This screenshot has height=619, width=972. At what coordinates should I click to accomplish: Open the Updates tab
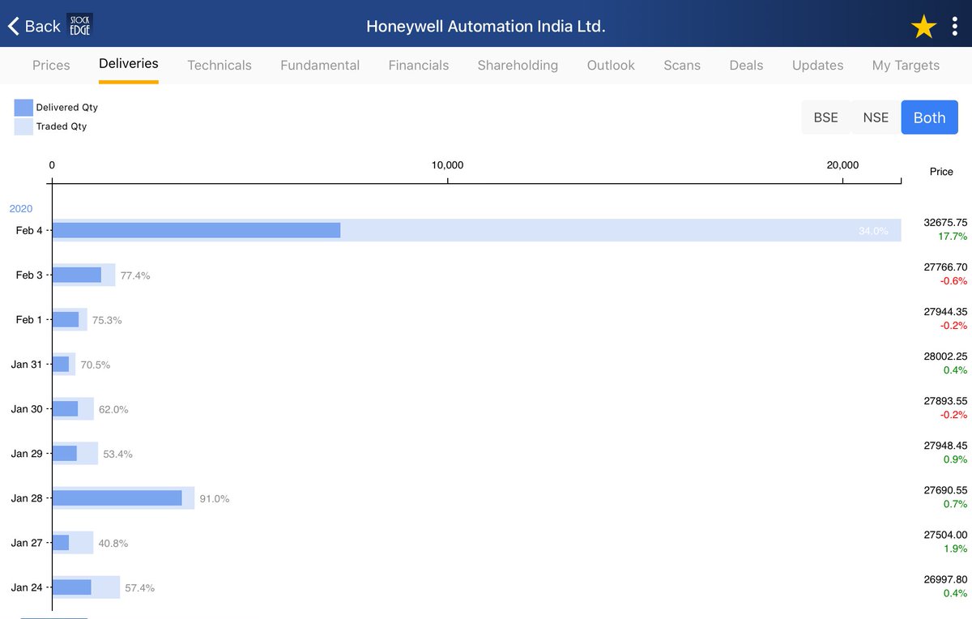[x=817, y=65]
